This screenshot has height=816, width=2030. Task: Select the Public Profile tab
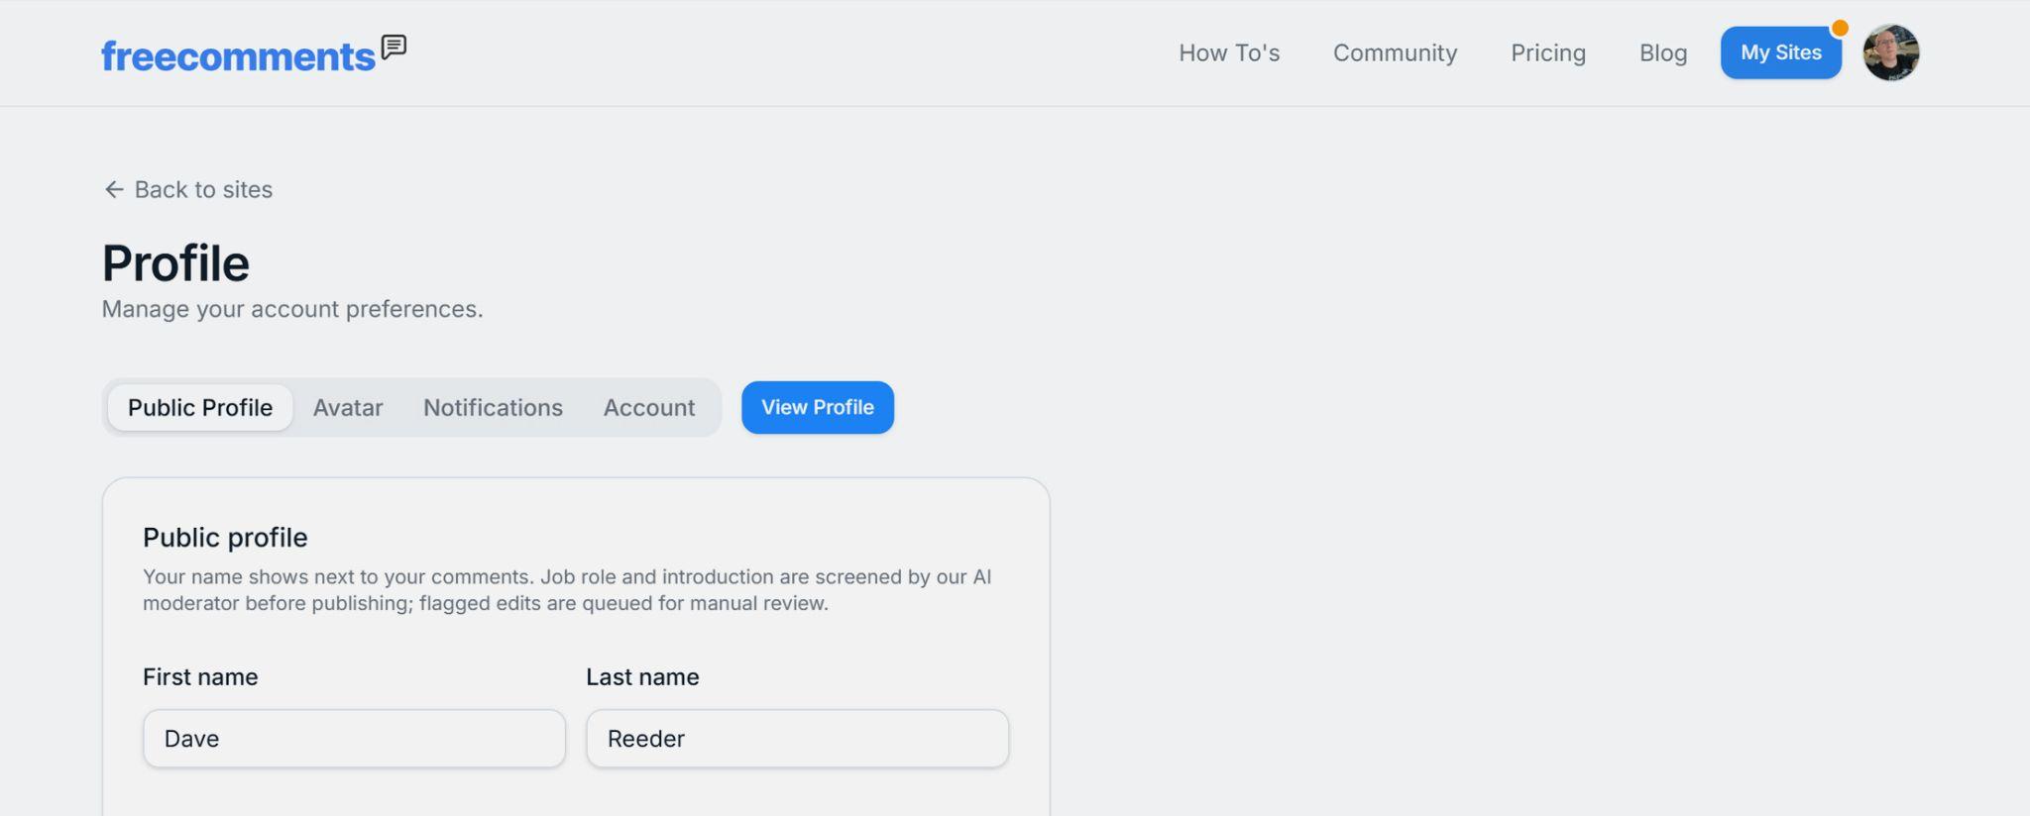[200, 407]
